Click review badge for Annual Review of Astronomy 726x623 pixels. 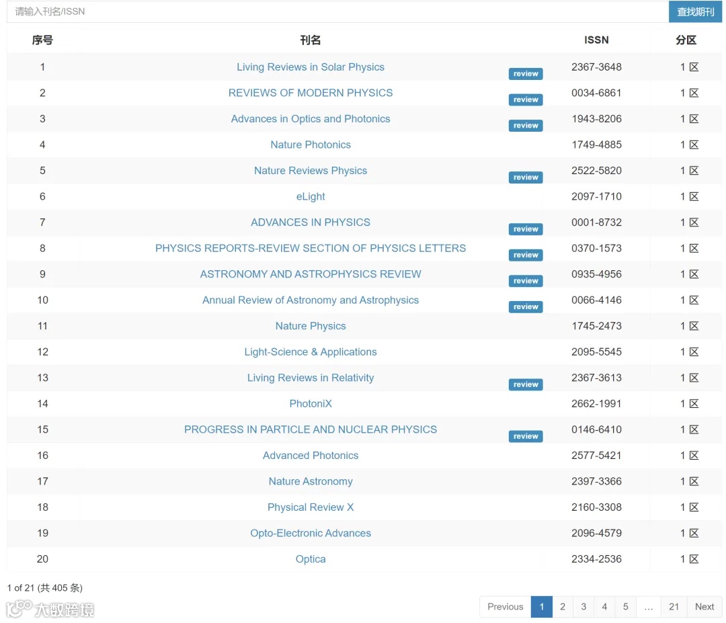[x=526, y=307]
